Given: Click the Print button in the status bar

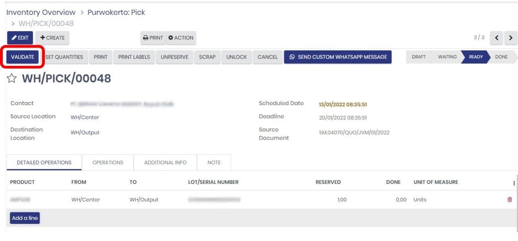Looking at the screenshot, I should tap(100, 57).
